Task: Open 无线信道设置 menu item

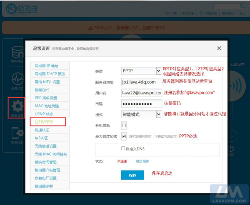Action: click(x=50, y=146)
